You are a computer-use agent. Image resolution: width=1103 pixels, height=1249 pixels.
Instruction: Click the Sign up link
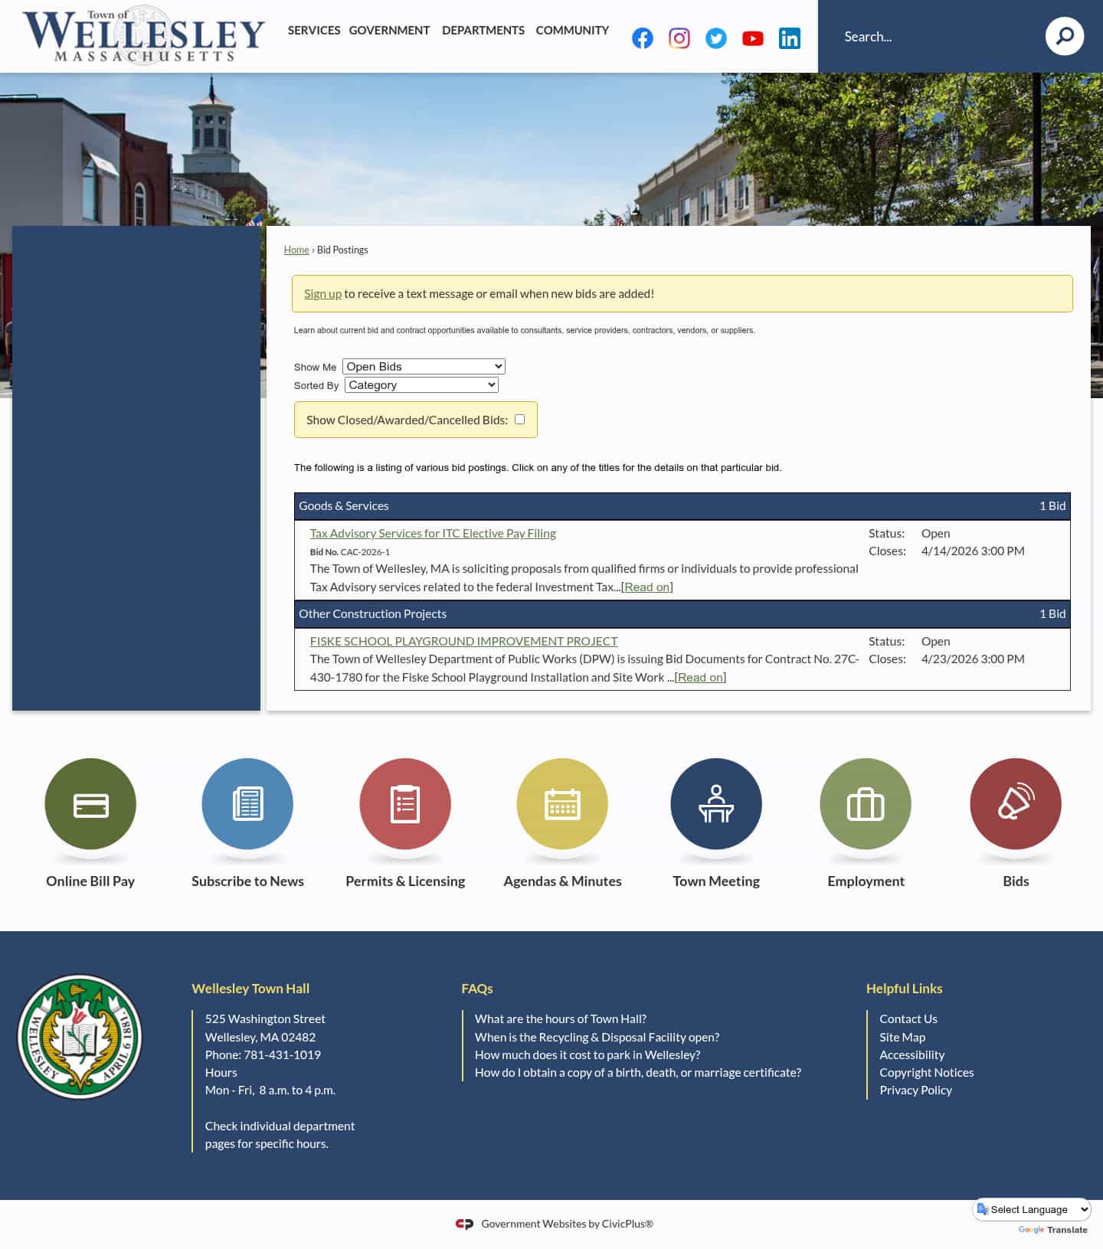point(322,293)
